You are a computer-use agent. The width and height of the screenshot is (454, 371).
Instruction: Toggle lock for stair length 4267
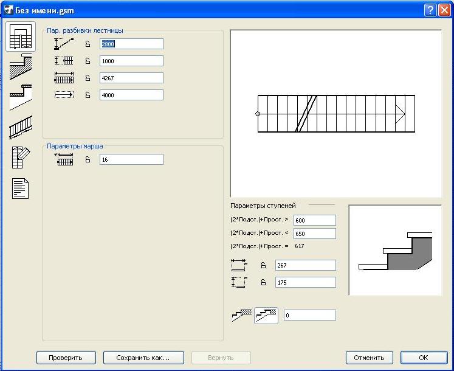(x=88, y=78)
